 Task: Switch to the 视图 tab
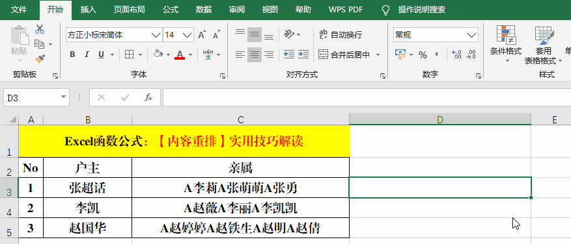click(270, 10)
